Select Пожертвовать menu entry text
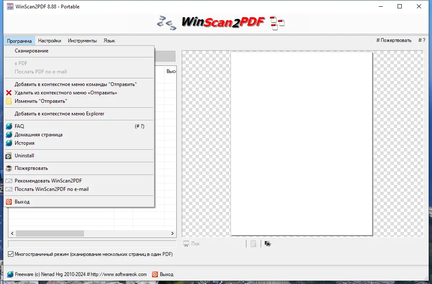The height and width of the screenshot is (284, 432). 31,168
